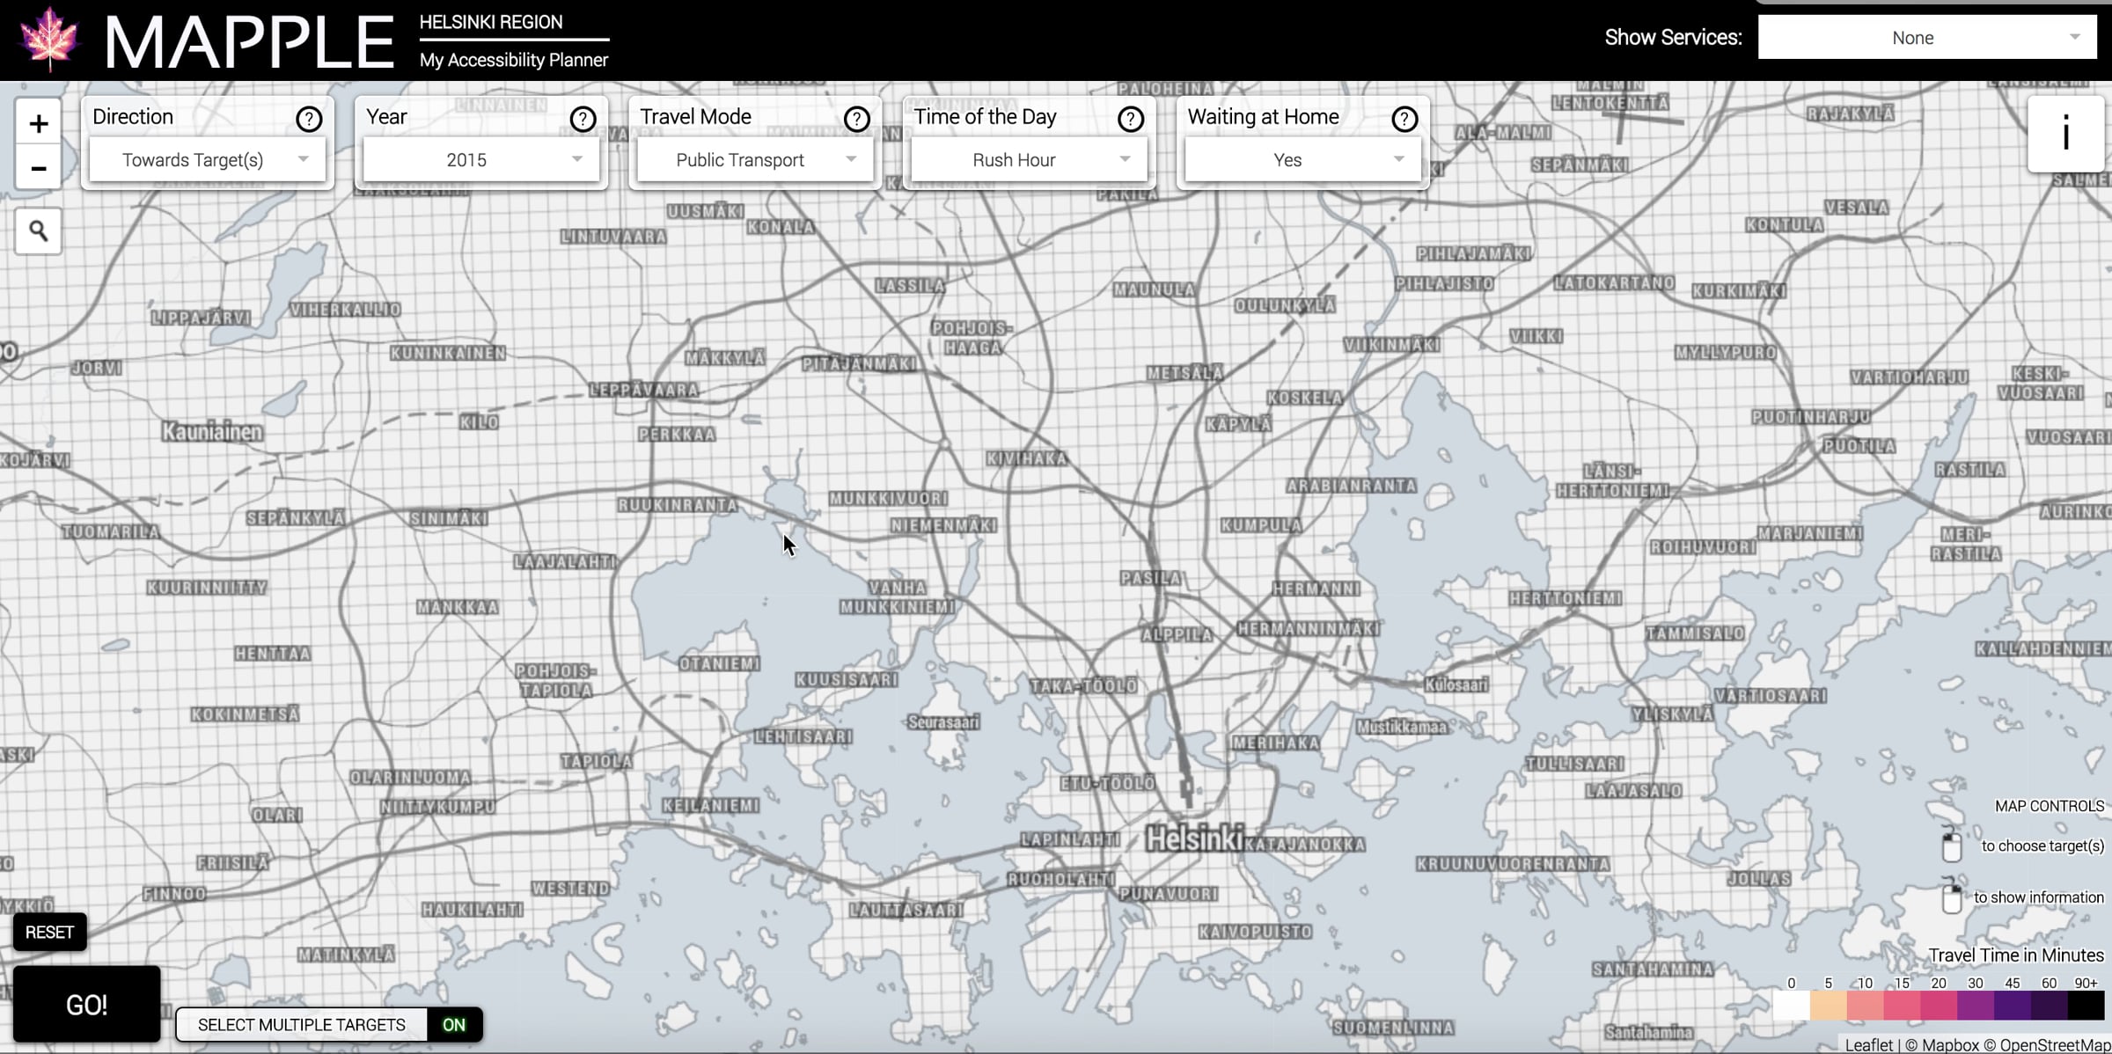Viewport: 2112px width, 1054px height.
Task: Click the MAPPLE maple leaf logo
Action: pyautogui.click(x=49, y=39)
